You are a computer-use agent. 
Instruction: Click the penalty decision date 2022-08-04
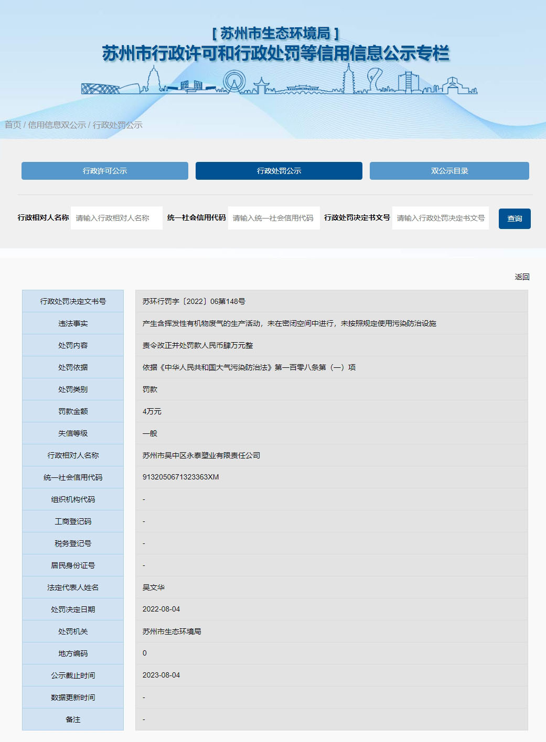(x=161, y=609)
